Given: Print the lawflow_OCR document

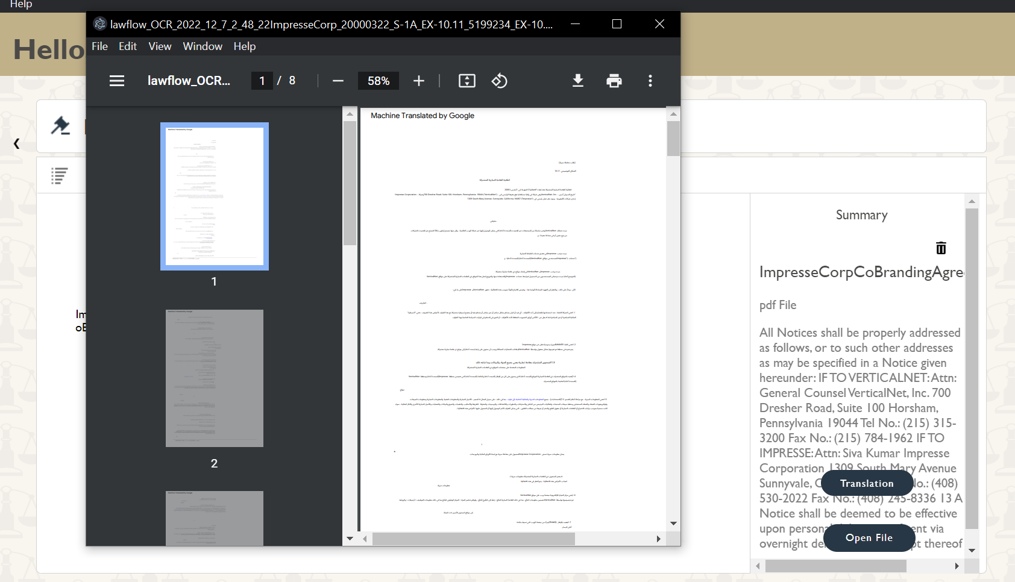Looking at the screenshot, I should pos(614,80).
